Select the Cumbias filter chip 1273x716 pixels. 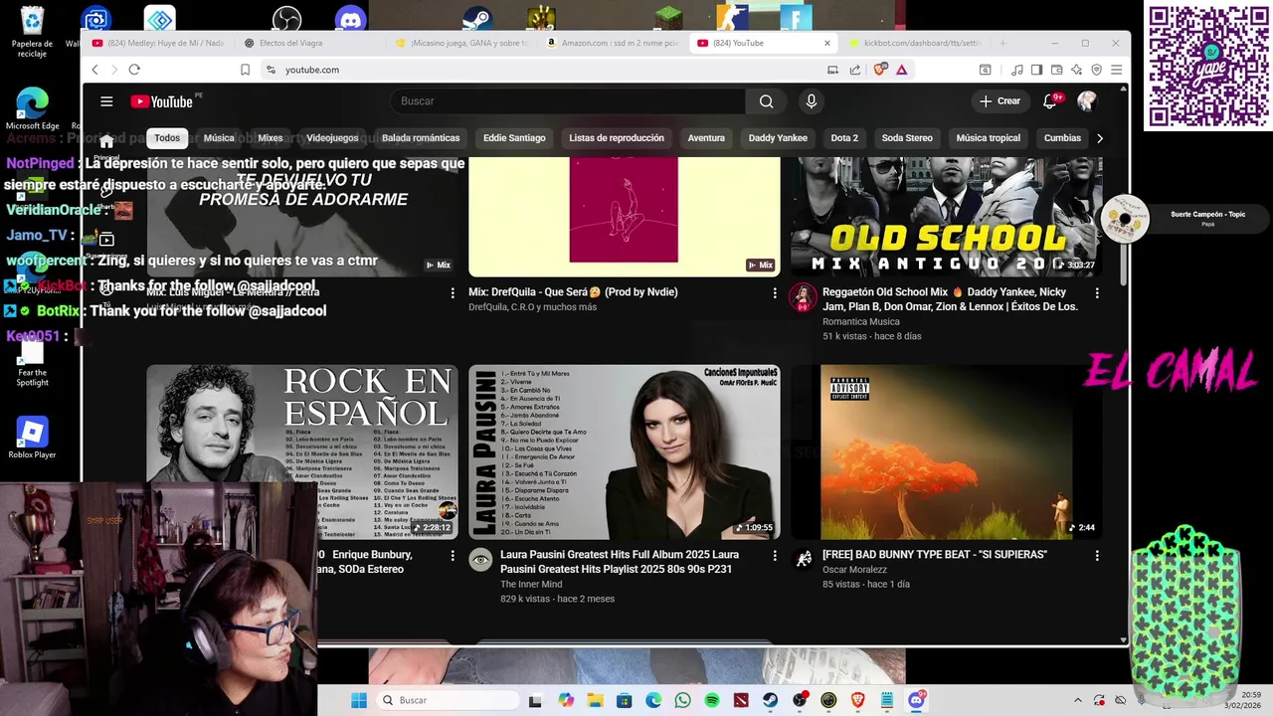tap(1062, 138)
